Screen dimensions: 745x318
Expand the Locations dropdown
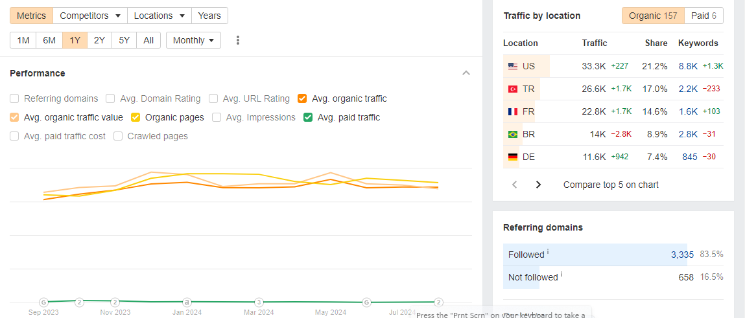pyautogui.click(x=160, y=16)
